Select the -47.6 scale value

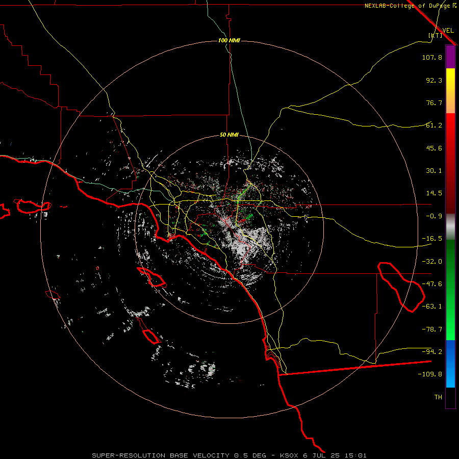tap(432, 284)
